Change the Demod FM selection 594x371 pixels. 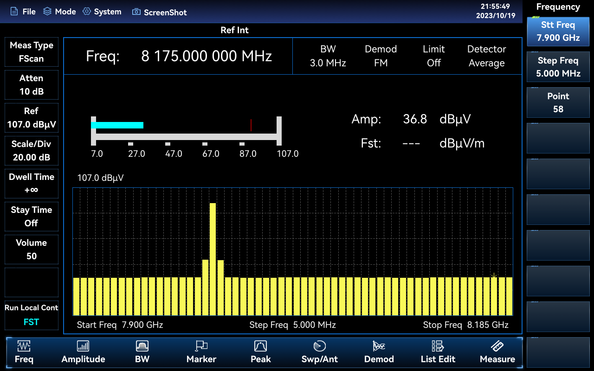click(x=381, y=56)
